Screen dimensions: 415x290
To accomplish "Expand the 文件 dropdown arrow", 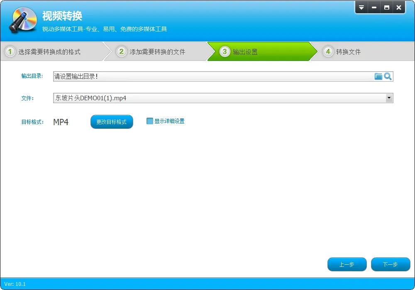I will [x=389, y=98].
